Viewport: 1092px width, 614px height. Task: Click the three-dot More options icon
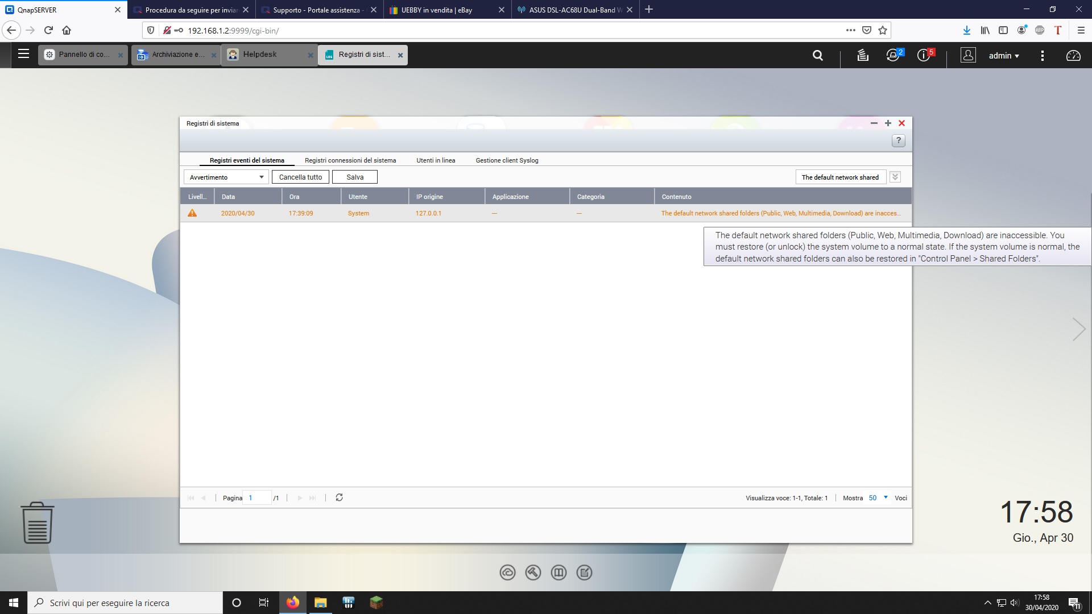pyautogui.click(x=1042, y=55)
